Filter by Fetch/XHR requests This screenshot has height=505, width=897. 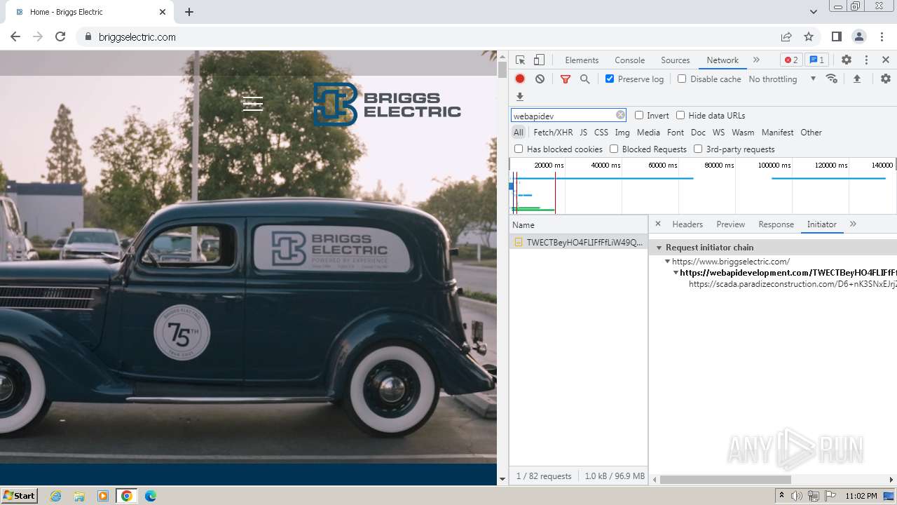coord(553,132)
